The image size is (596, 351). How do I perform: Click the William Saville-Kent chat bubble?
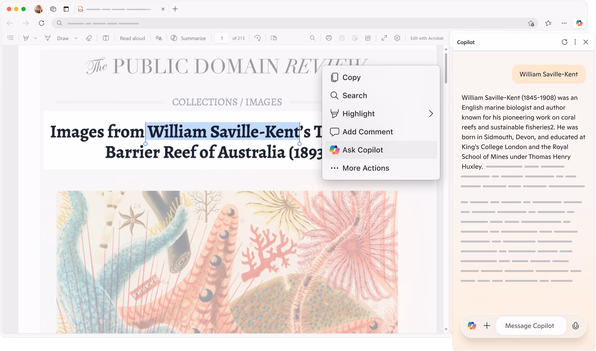pos(549,74)
